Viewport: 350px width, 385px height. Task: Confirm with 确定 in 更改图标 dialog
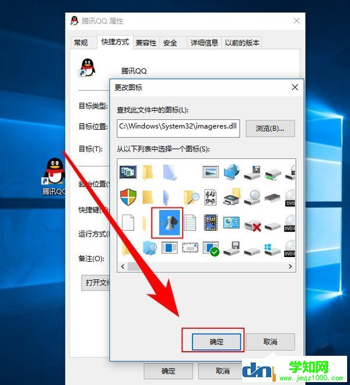[x=216, y=342]
